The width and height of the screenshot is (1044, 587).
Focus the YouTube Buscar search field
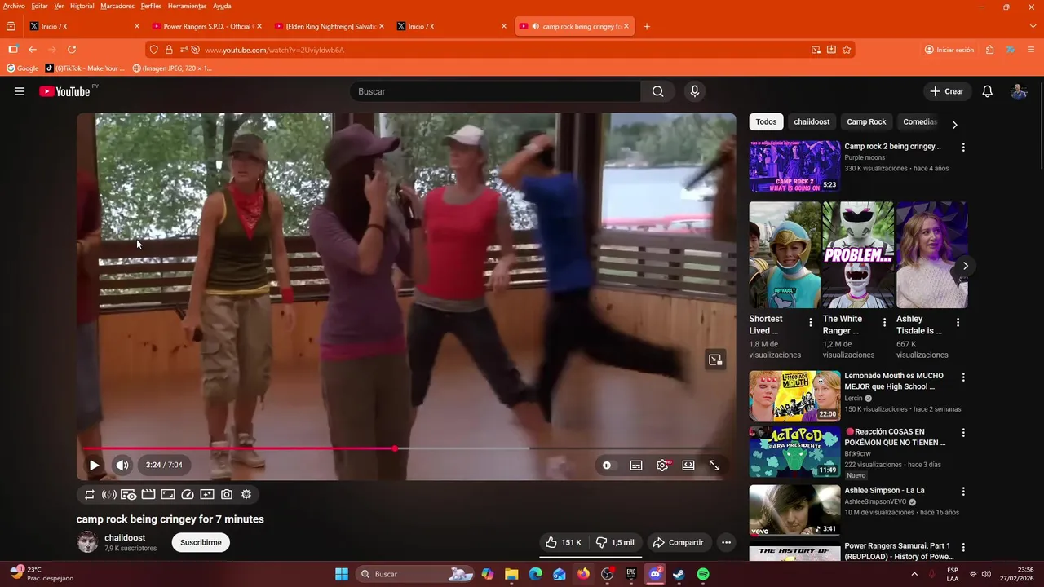coord(495,91)
